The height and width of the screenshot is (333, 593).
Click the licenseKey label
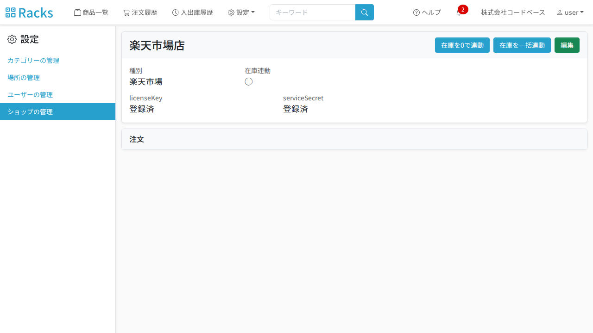[x=146, y=98]
